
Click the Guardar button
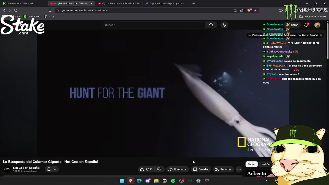coord(201,169)
